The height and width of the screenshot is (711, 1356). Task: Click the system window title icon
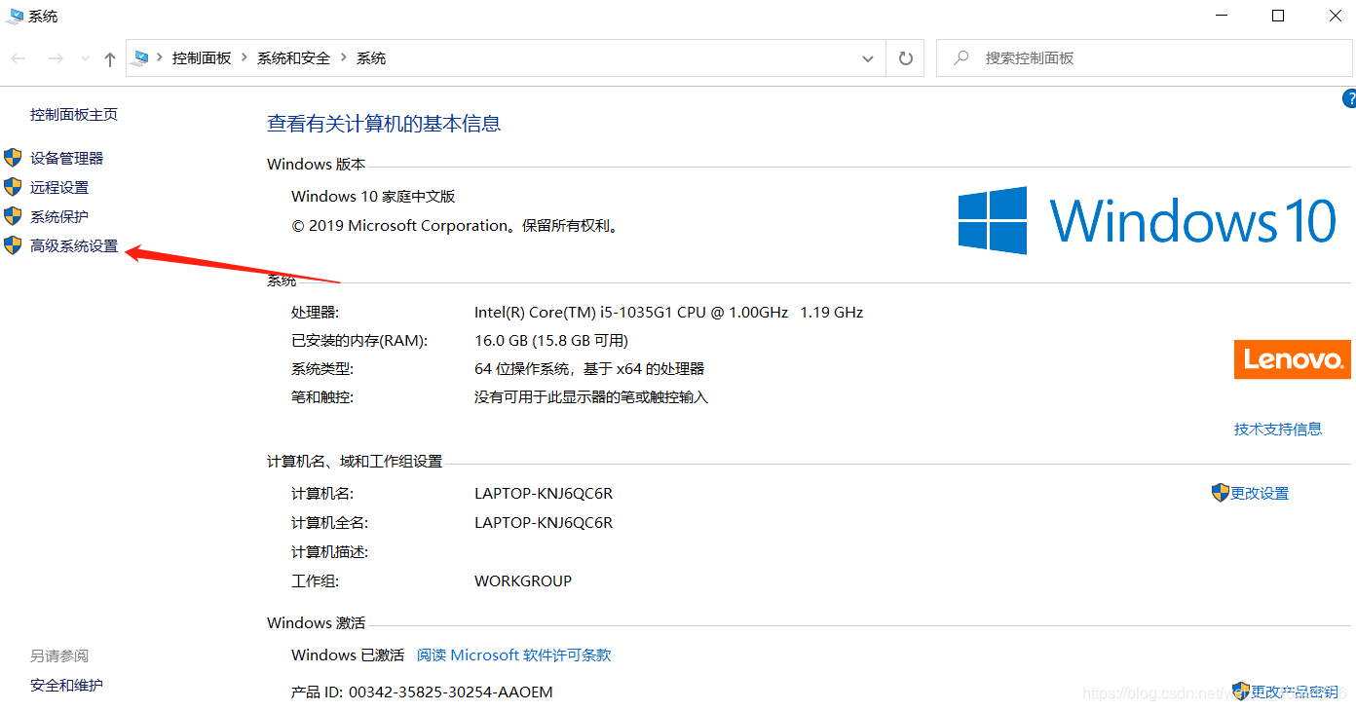(16, 16)
